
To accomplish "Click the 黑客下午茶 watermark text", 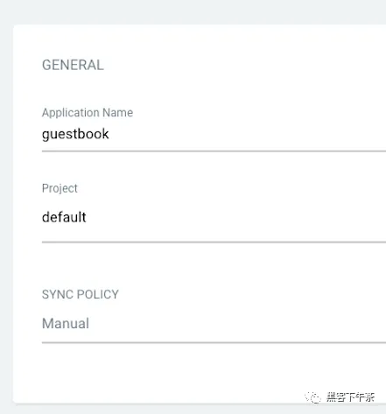I will (x=350, y=397).
